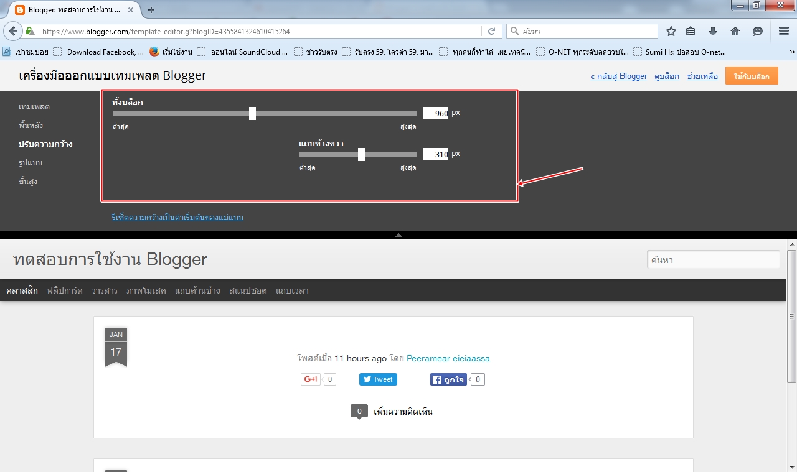Viewport: 797px width, 472px height.
Task: Switch to the ภาพโมเสค view tab
Action: (146, 290)
